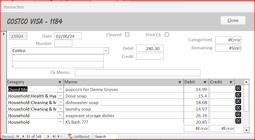Click memo cell KS Bath ???
Screen dimensions: 255x140
tap(124, 121)
